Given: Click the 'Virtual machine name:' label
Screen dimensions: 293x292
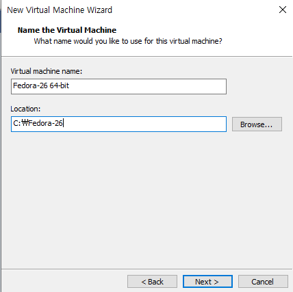Looking at the screenshot, I should click(x=47, y=71).
